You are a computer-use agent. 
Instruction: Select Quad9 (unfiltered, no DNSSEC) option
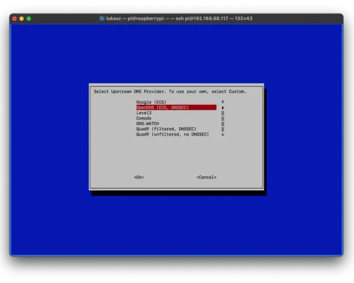pyautogui.click(x=172, y=134)
